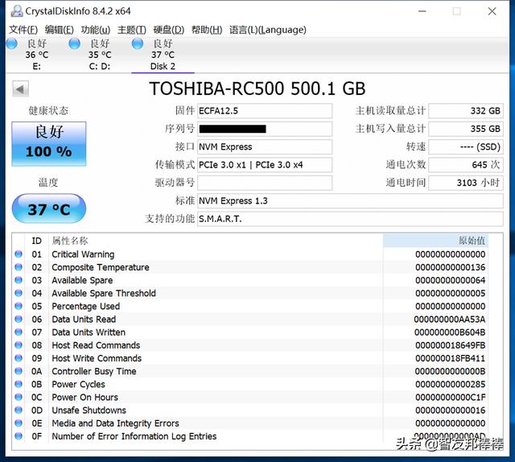This screenshot has width=515, height=462.
Task: Click raw value 00000000B604B
Action: tap(450, 332)
